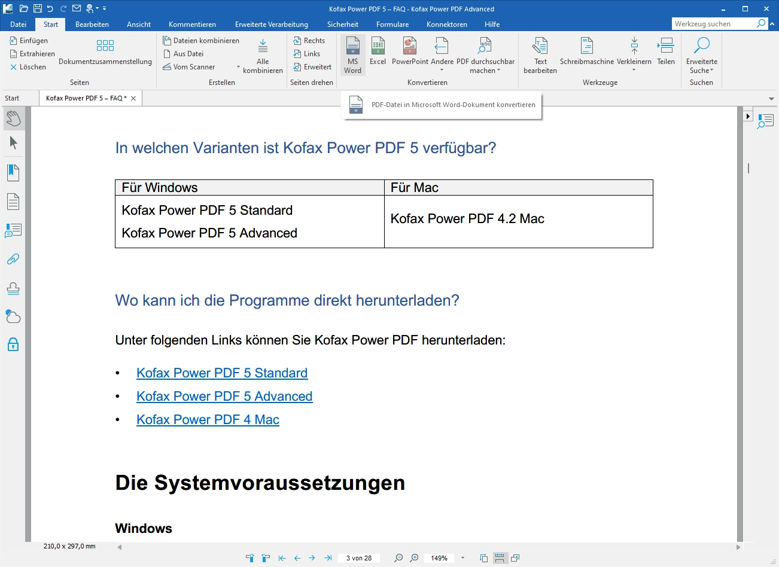Expand the Vom Scanner dropdown arrow
The width and height of the screenshot is (779, 567).
click(x=238, y=67)
